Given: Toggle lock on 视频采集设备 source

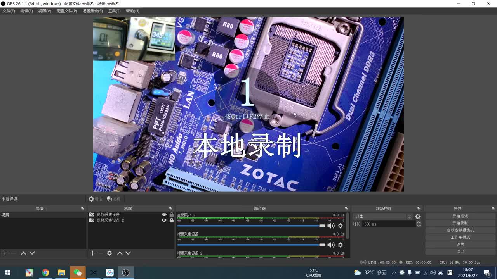Looking at the screenshot, I should pyautogui.click(x=172, y=215).
